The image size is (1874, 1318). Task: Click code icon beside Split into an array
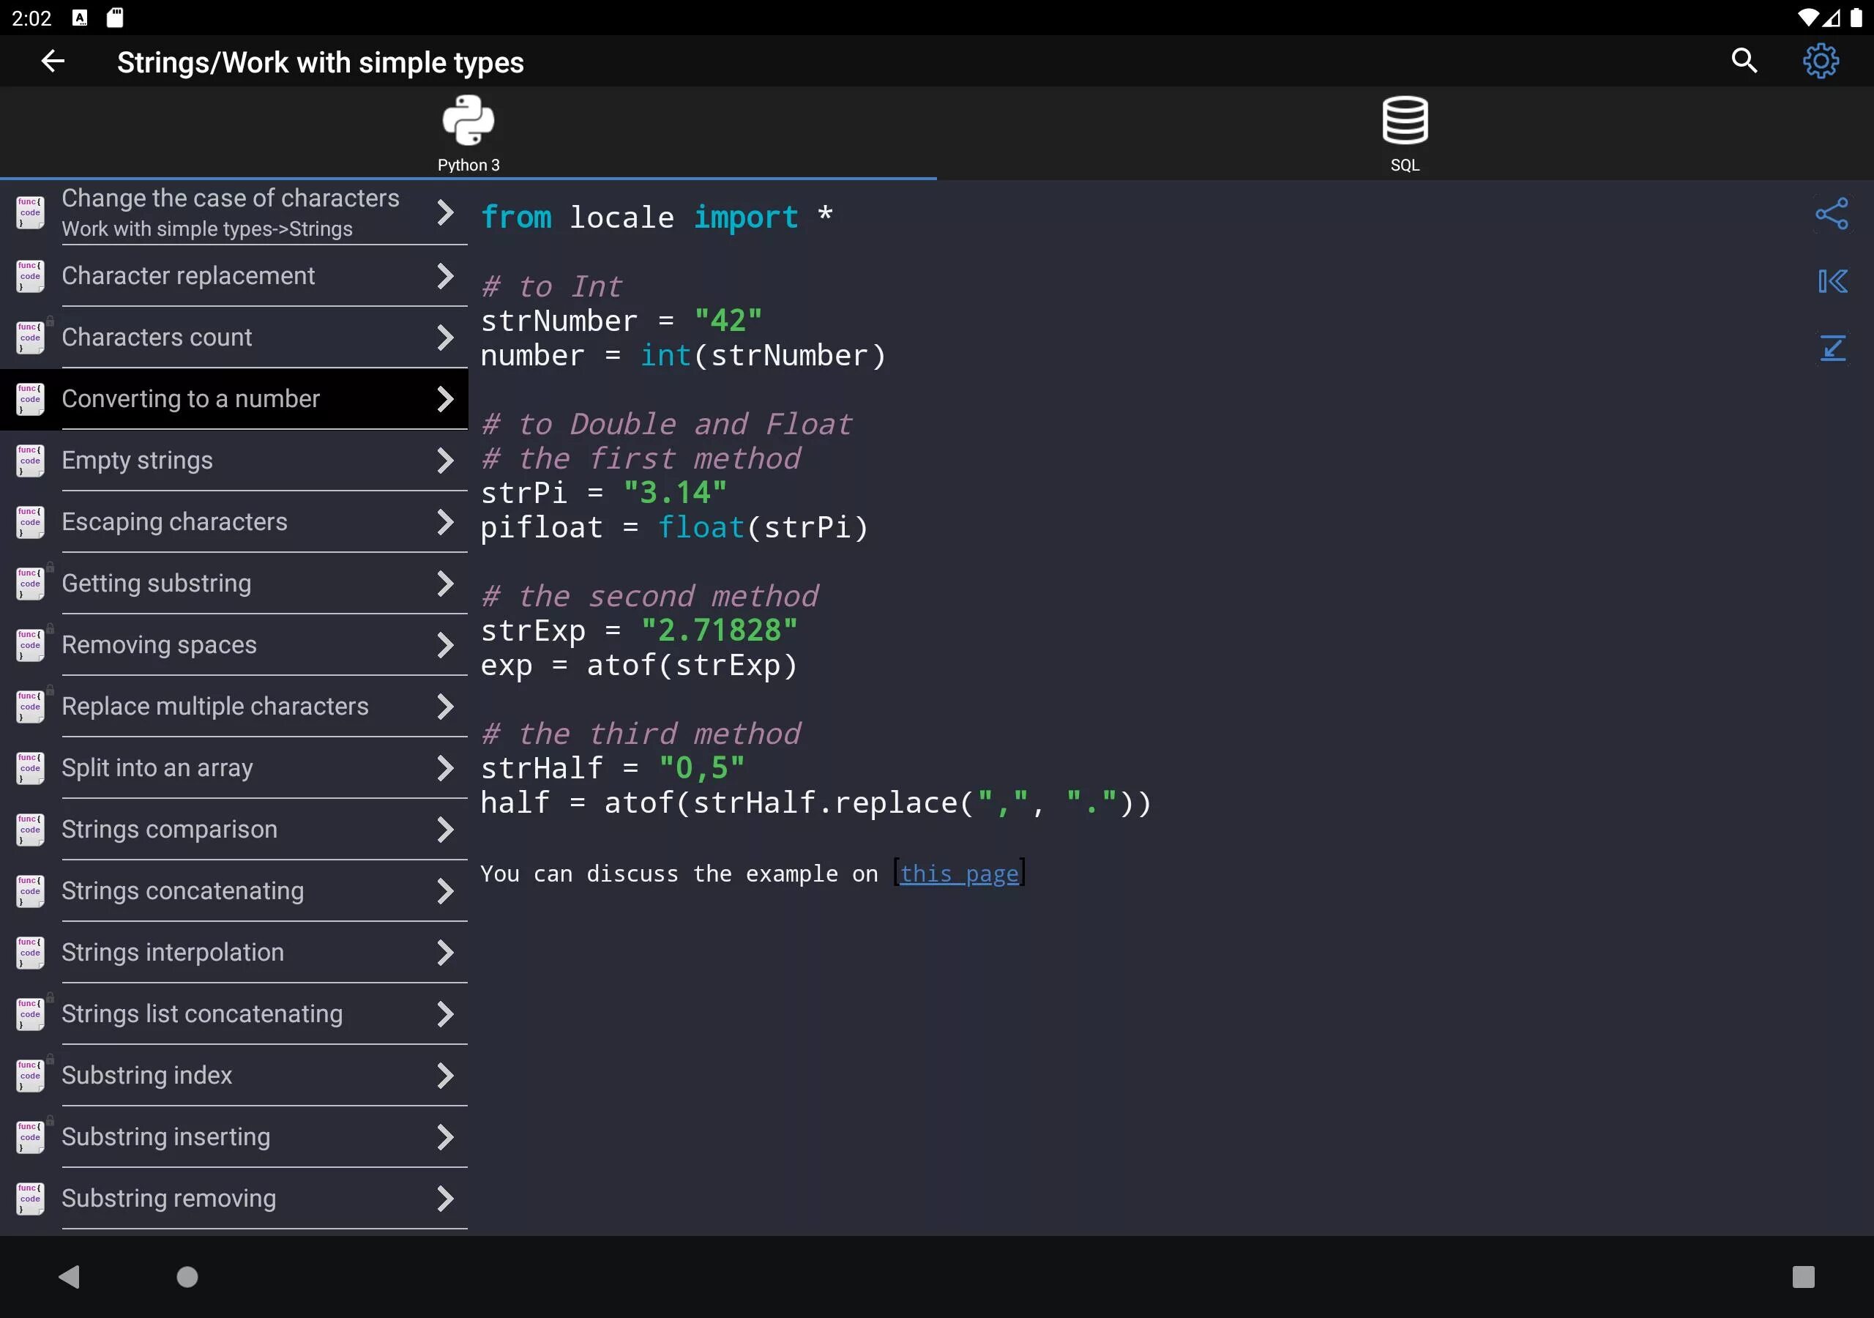click(x=30, y=768)
